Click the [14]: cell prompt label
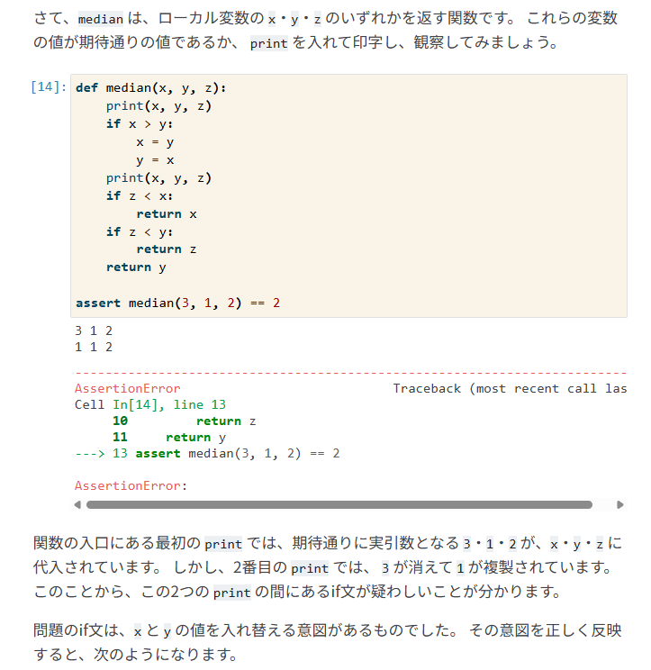651x670 pixels. pyautogui.click(x=49, y=87)
